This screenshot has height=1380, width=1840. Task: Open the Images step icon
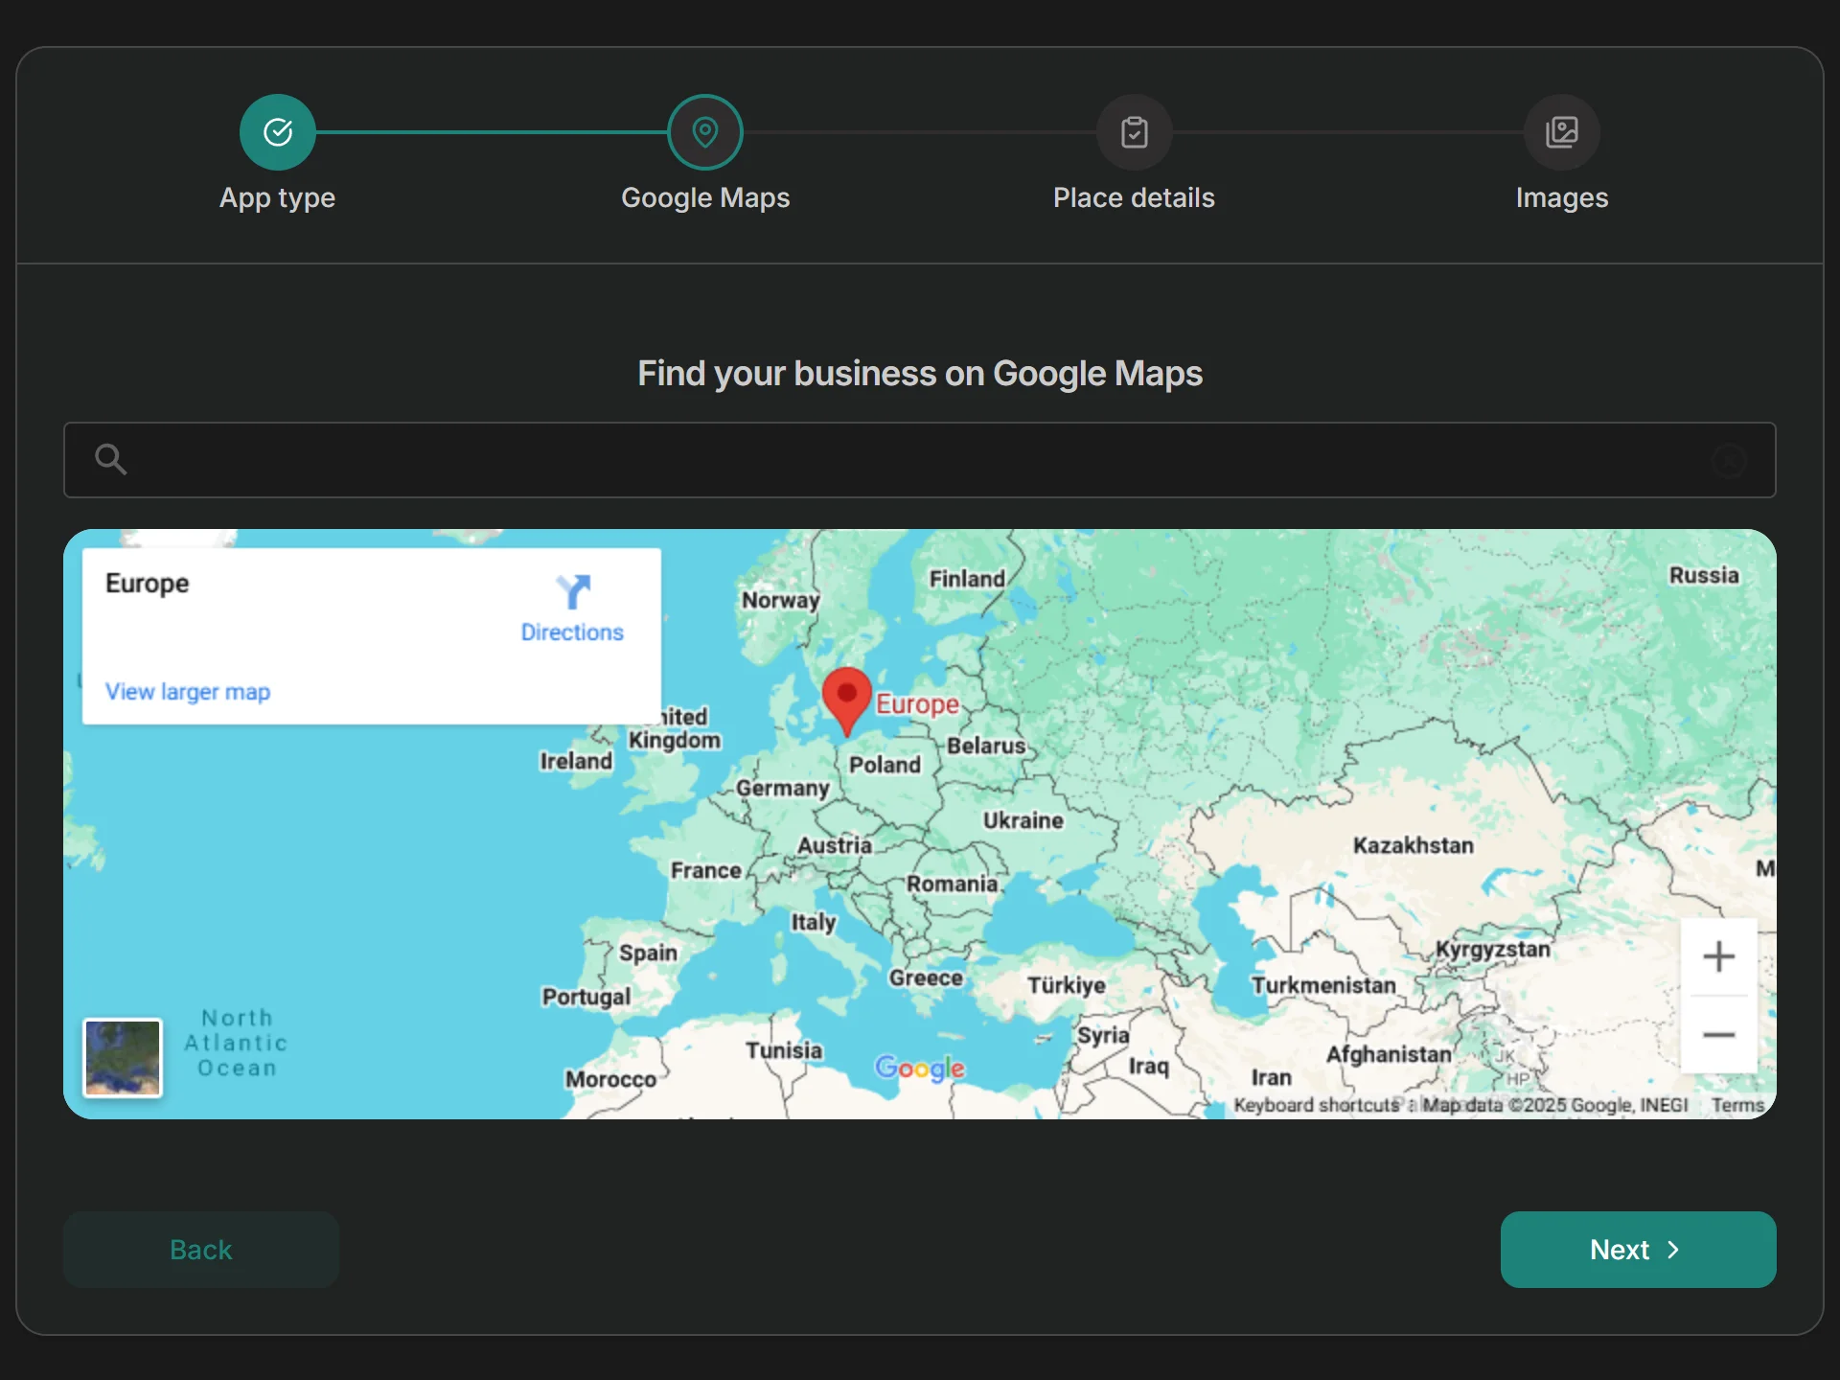click(1562, 132)
